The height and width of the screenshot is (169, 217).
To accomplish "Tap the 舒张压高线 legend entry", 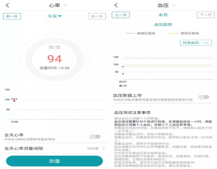I will (x=184, y=33).
